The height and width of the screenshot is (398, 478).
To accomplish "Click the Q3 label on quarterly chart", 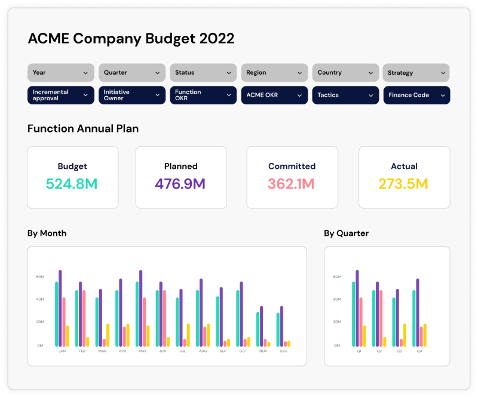I will (399, 351).
